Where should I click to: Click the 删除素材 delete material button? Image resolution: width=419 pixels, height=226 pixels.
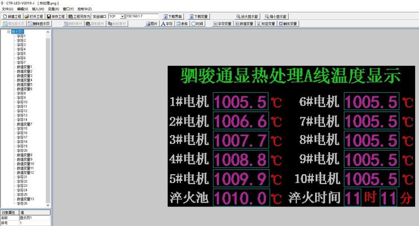pos(73,24)
